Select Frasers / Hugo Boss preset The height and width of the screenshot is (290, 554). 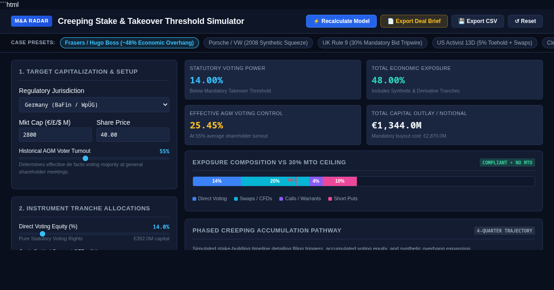(x=129, y=43)
